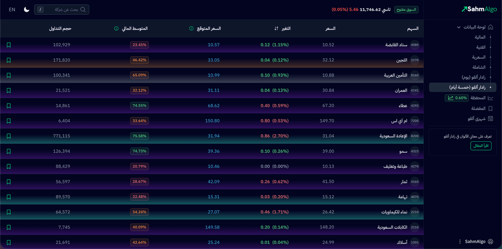Switch language with the EN button
The image size is (502, 249).
(x=12, y=10)
